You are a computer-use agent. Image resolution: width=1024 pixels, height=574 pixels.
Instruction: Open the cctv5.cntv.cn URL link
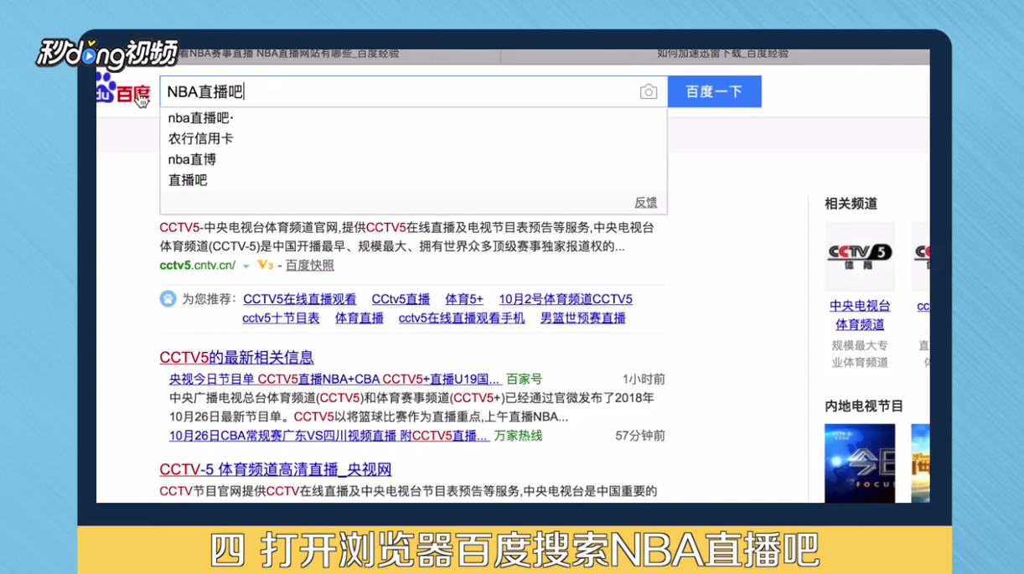click(198, 265)
